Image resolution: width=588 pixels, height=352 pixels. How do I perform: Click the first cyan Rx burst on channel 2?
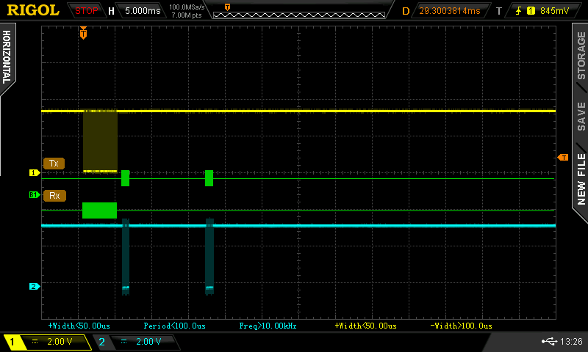tap(126, 257)
